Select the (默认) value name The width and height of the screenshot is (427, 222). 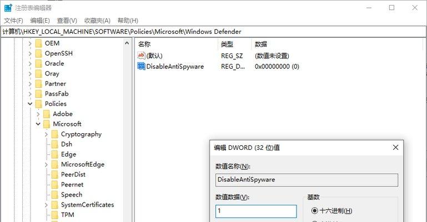pyautogui.click(x=154, y=56)
